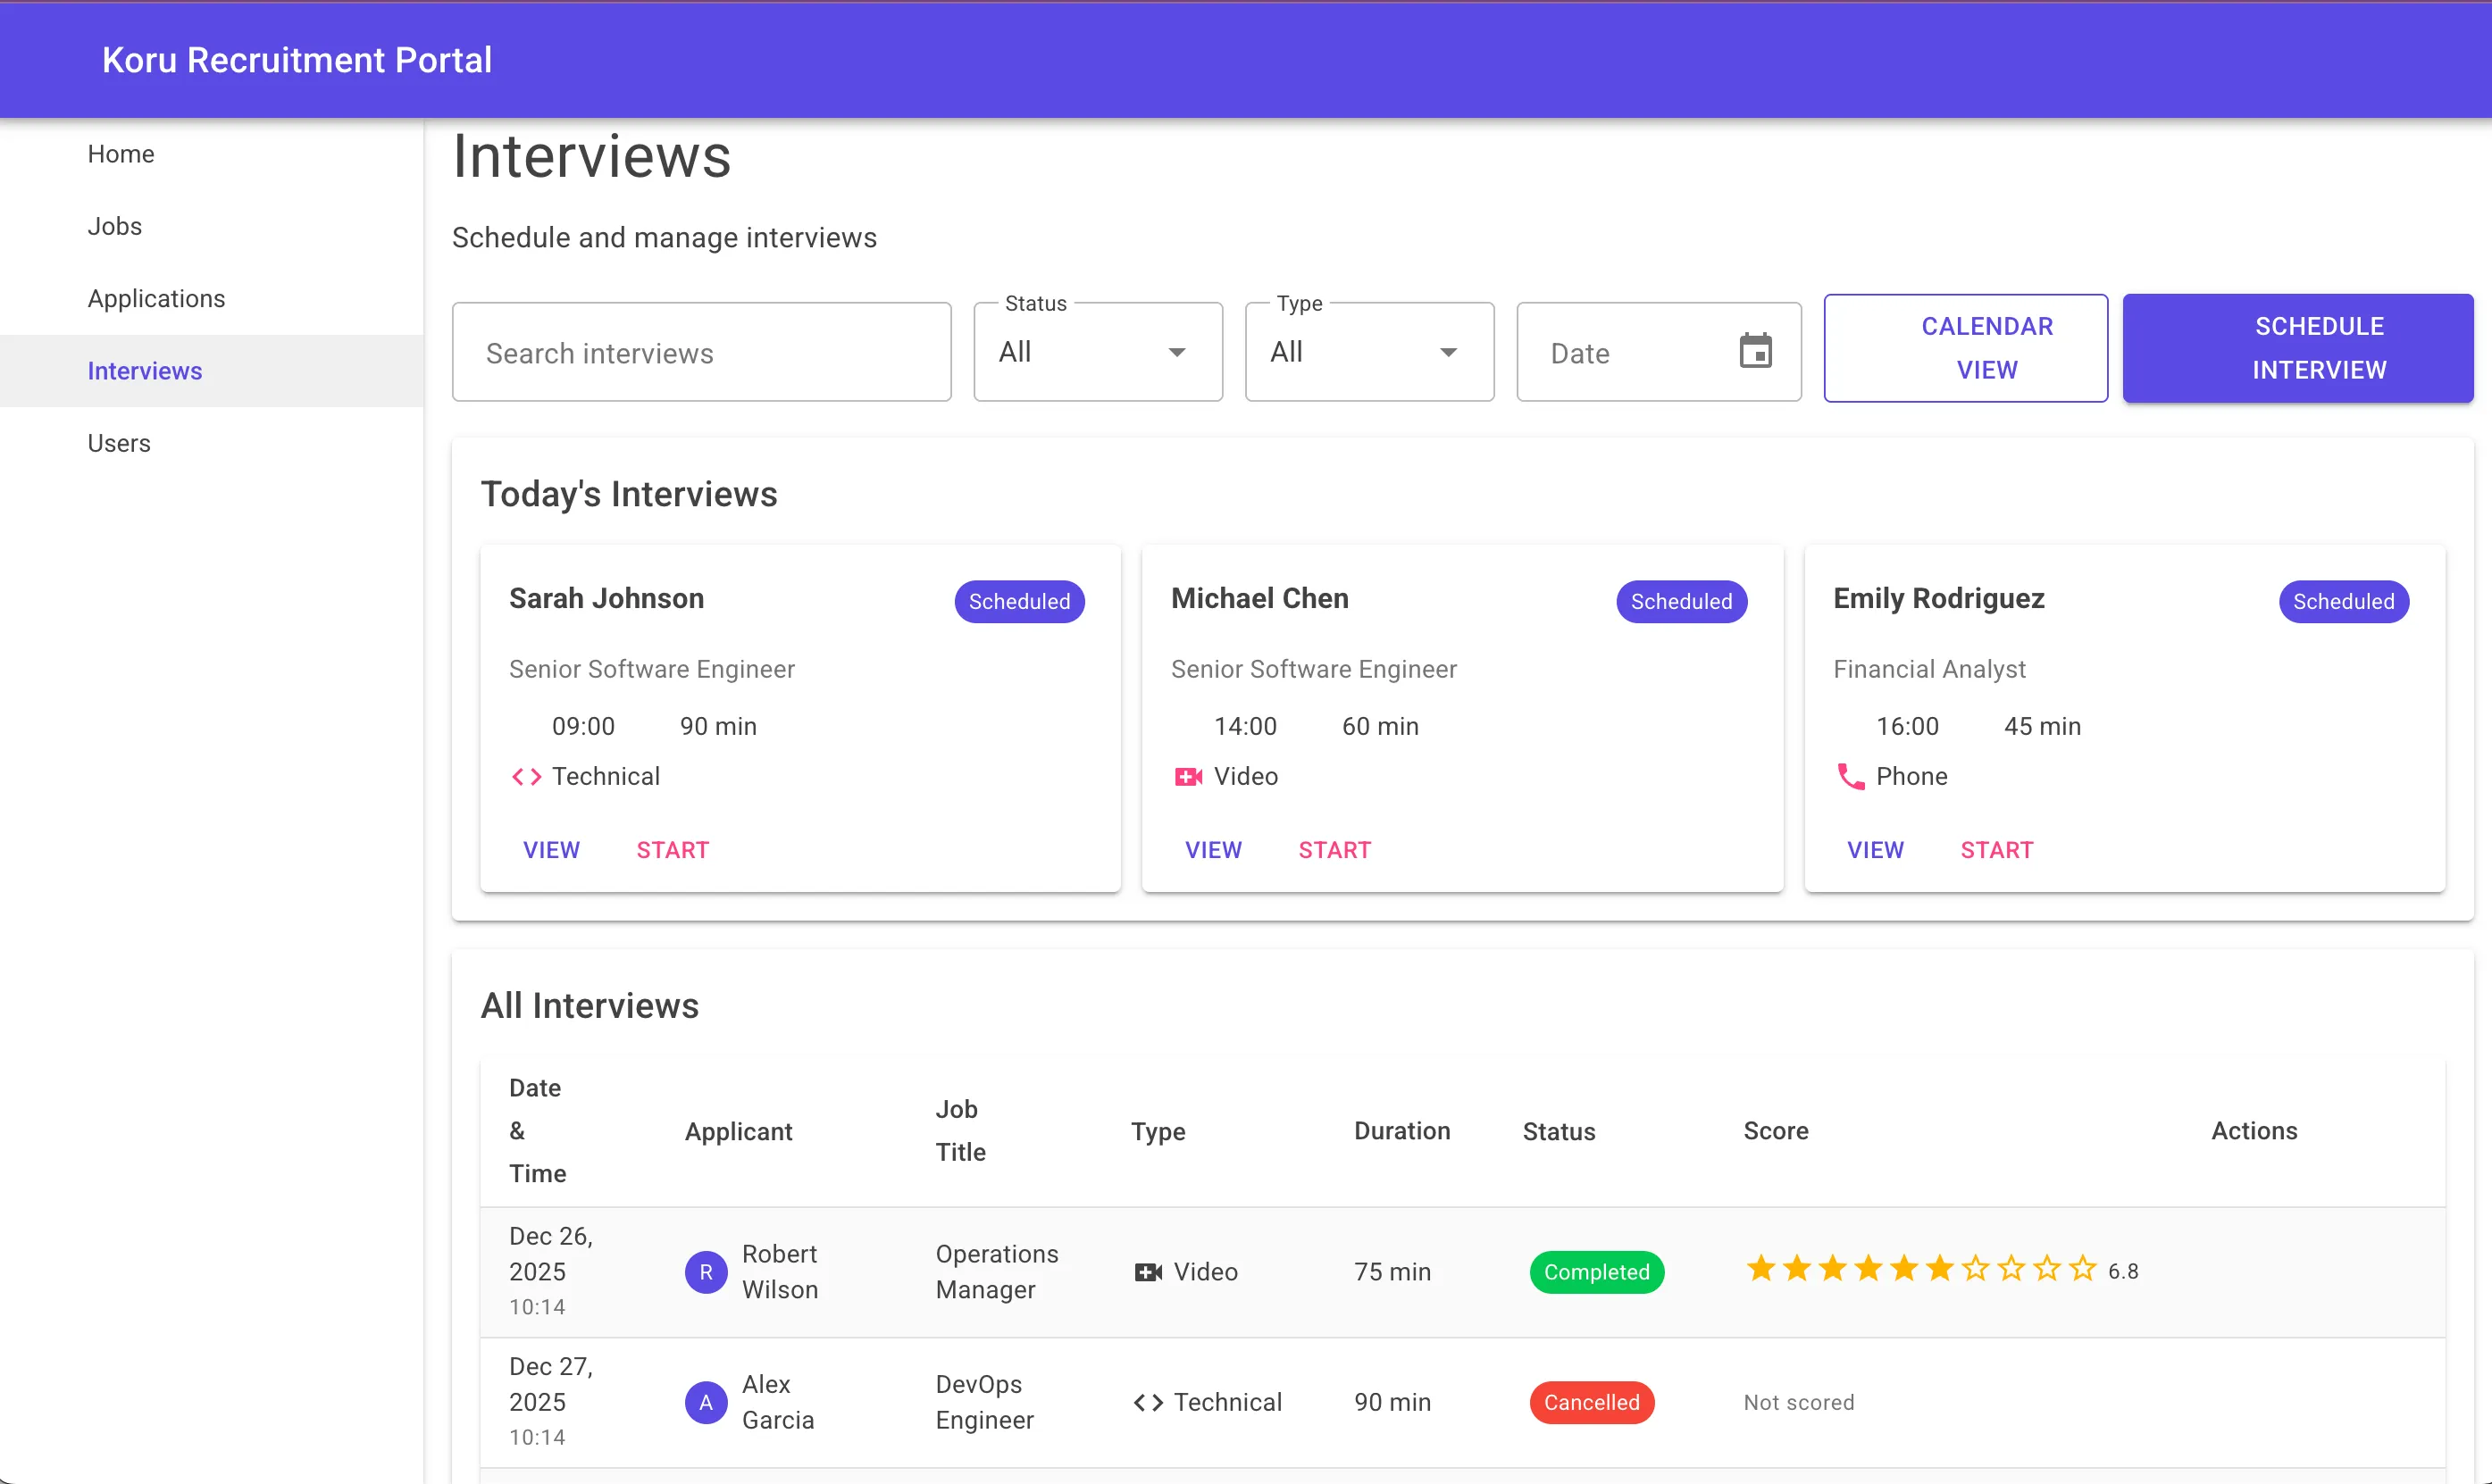
Task: Start Michael Chen's interview
Action: [1334, 850]
